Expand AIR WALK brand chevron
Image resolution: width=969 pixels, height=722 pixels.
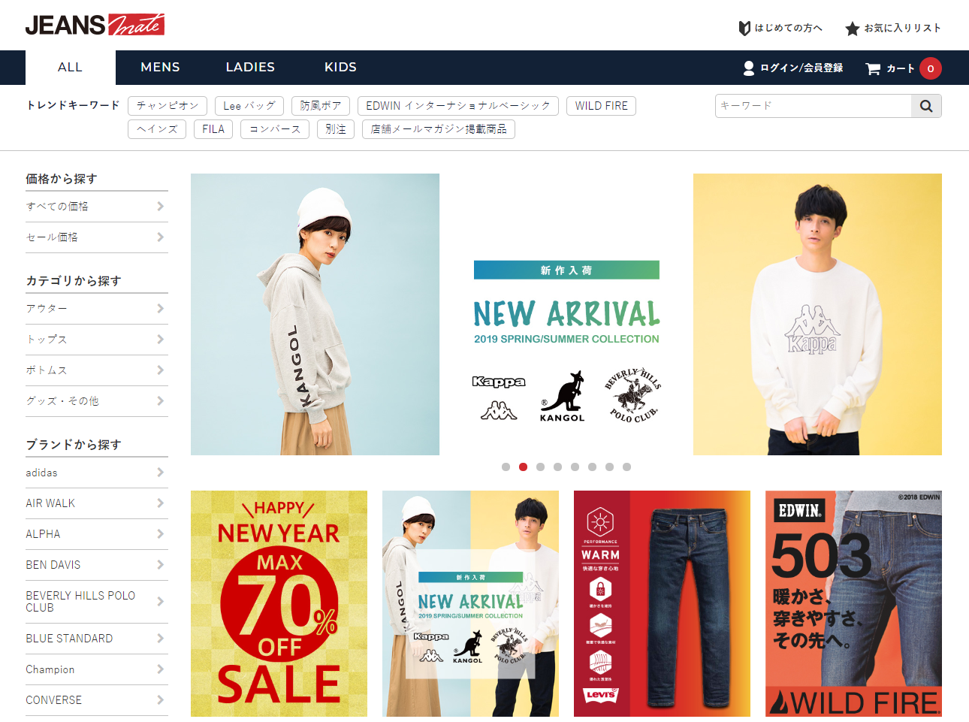160,503
